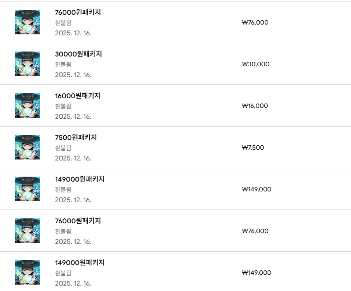Click the date under 7500원패키지
Screen dimensions: 351x291
click(73, 158)
